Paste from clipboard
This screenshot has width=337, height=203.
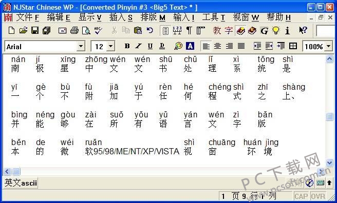tap(138, 30)
